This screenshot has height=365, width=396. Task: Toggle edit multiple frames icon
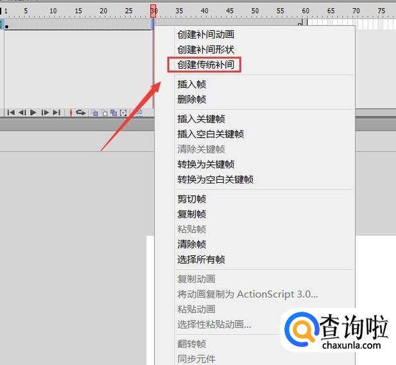114,113
